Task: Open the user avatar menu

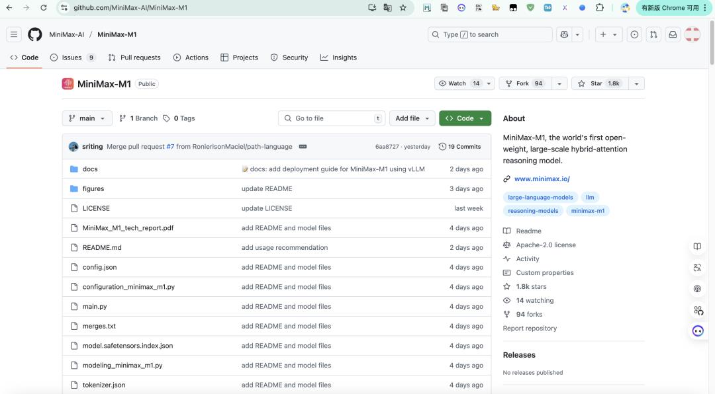Action: 692,34
